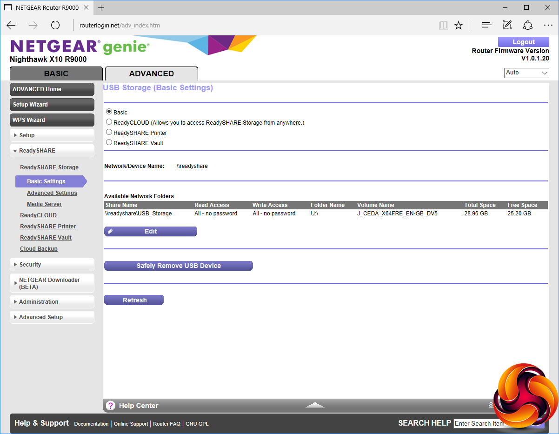Screen dimensions: 559x434
Task: Click the U:\ folder name cell
Action: pyautogui.click(x=314, y=214)
